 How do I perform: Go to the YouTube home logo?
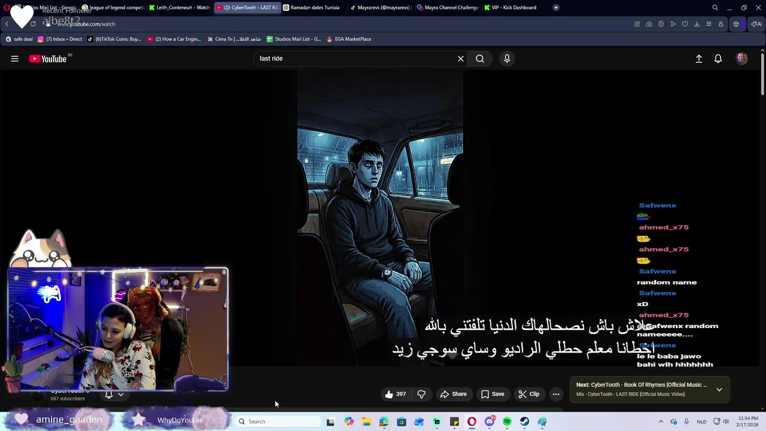pos(47,59)
